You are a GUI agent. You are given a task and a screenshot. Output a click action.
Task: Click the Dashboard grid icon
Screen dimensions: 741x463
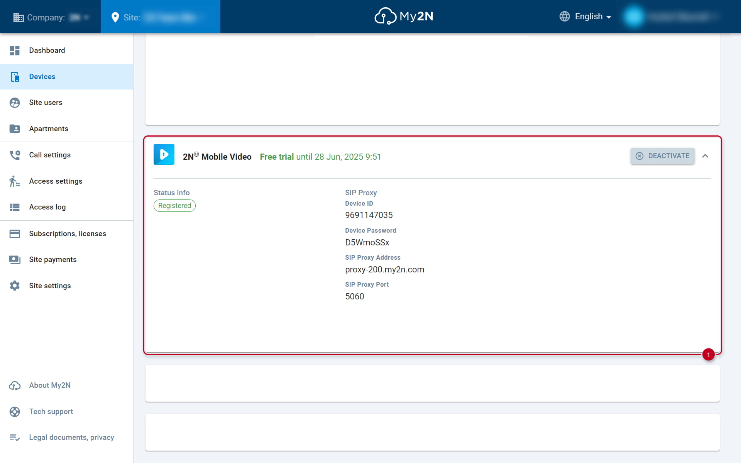coord(15,51)
